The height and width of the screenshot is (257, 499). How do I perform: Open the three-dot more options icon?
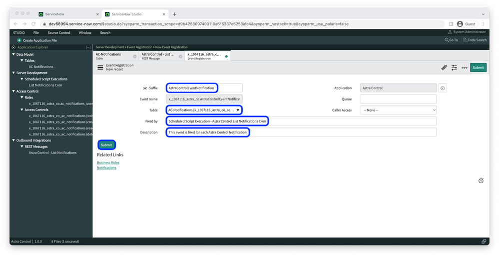465,68
